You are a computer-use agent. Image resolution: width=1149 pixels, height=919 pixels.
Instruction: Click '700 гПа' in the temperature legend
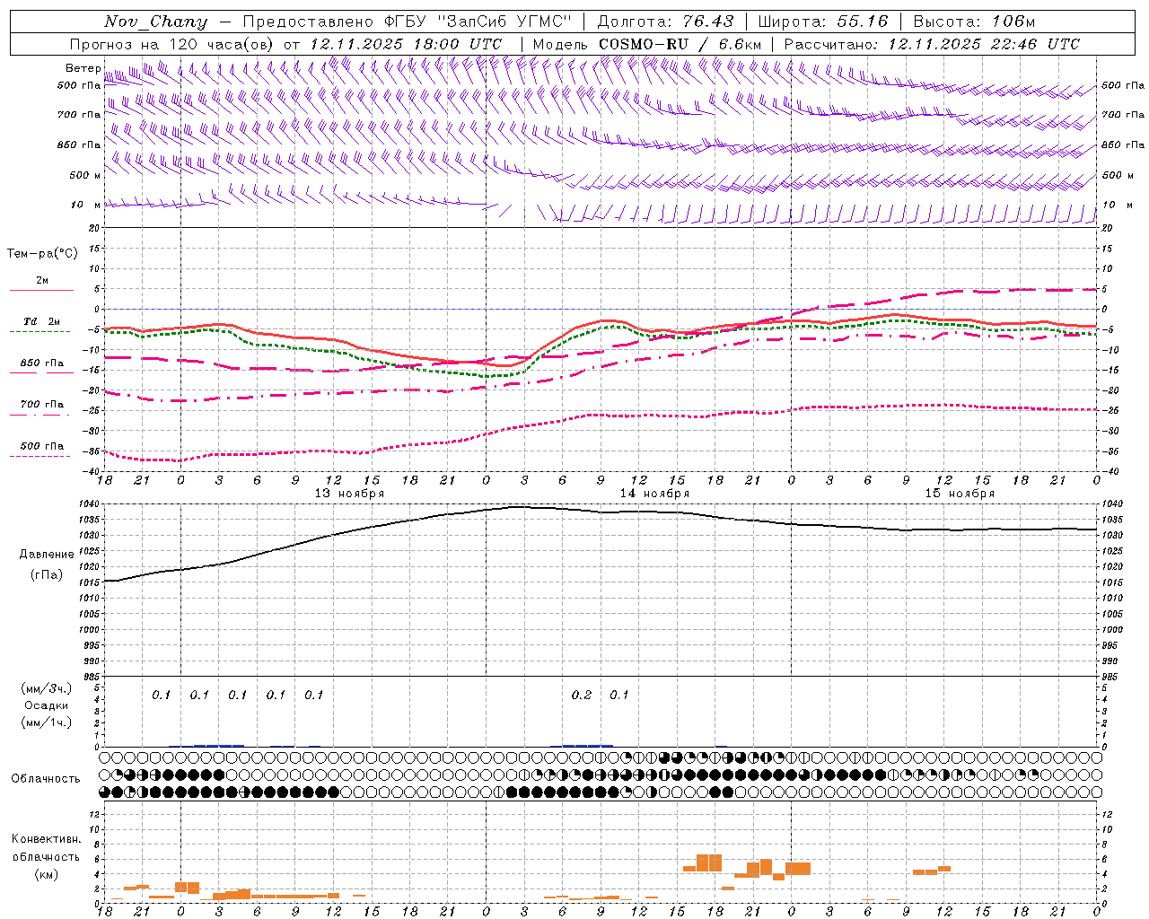(x=42, y=404)
